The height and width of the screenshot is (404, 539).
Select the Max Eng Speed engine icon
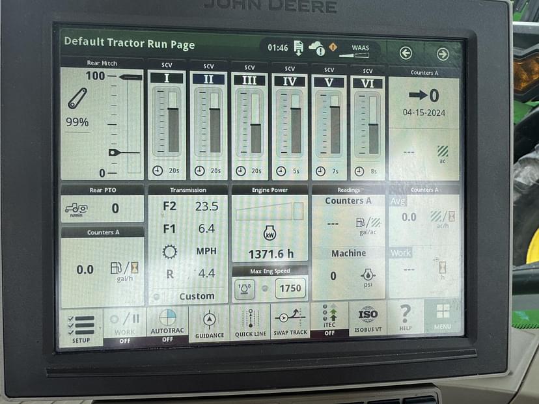coord(244,288)
